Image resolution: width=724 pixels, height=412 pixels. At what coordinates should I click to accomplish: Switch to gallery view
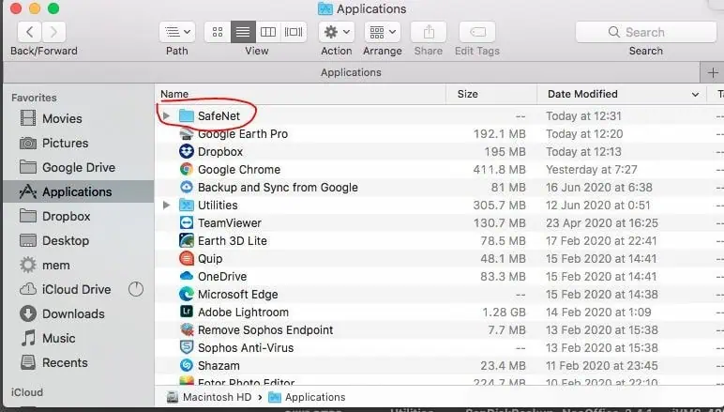click(x=294, y=32)
